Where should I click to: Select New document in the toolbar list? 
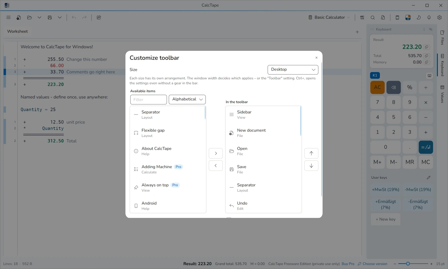click(x=263, y=133)
